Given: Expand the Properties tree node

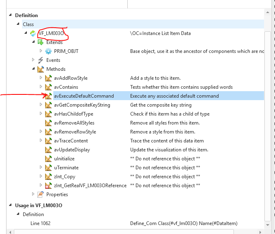Looking at the screenshot, I should point(33,195).
